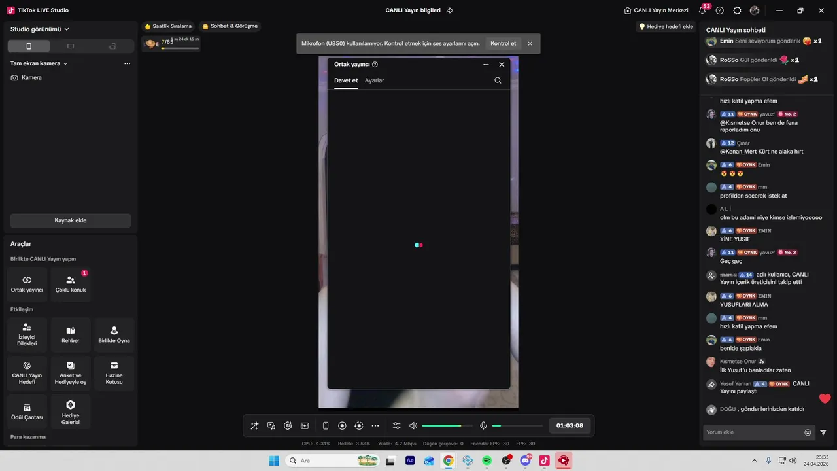Image resolution: width=837 pixels, height=471 pixels.
Task: Switch to Davet et tab
Action: [346, 80]
